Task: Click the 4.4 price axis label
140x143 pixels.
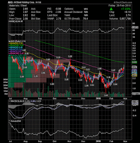Action: [x=134, y=43]
